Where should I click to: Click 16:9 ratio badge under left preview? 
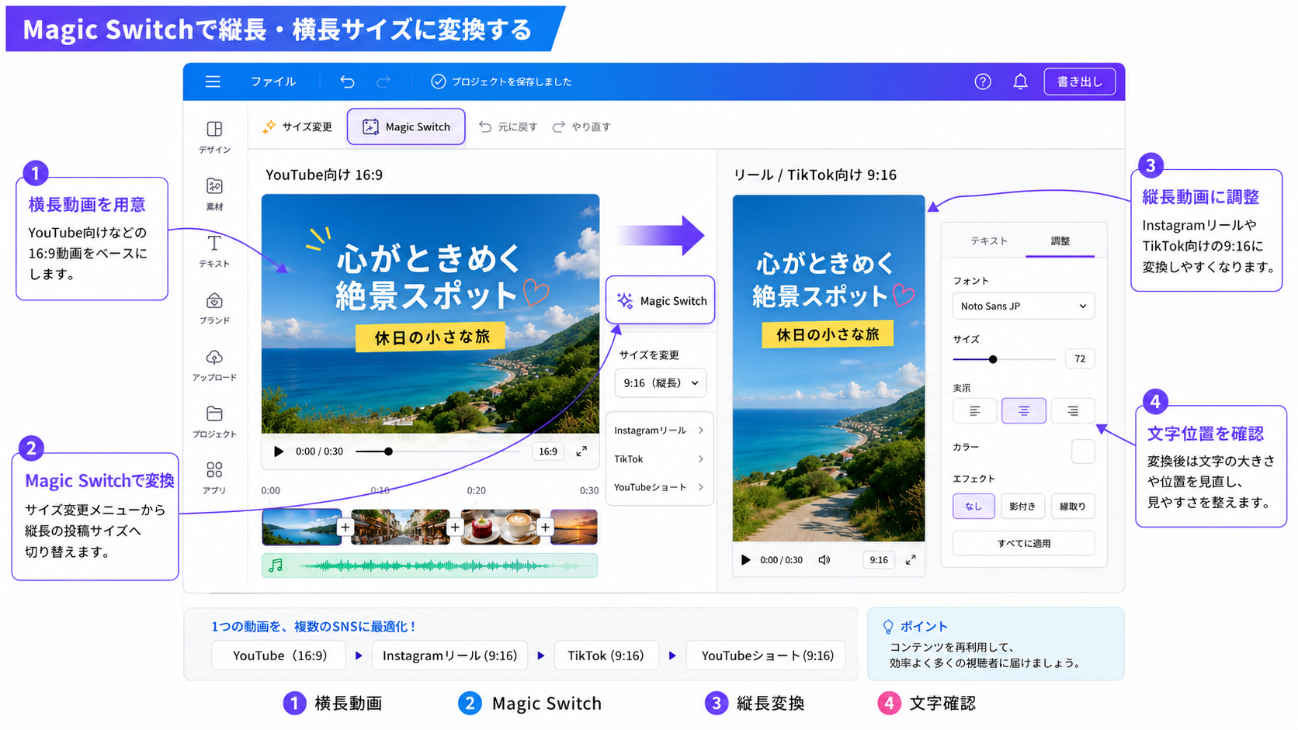(x=548, y=451)
